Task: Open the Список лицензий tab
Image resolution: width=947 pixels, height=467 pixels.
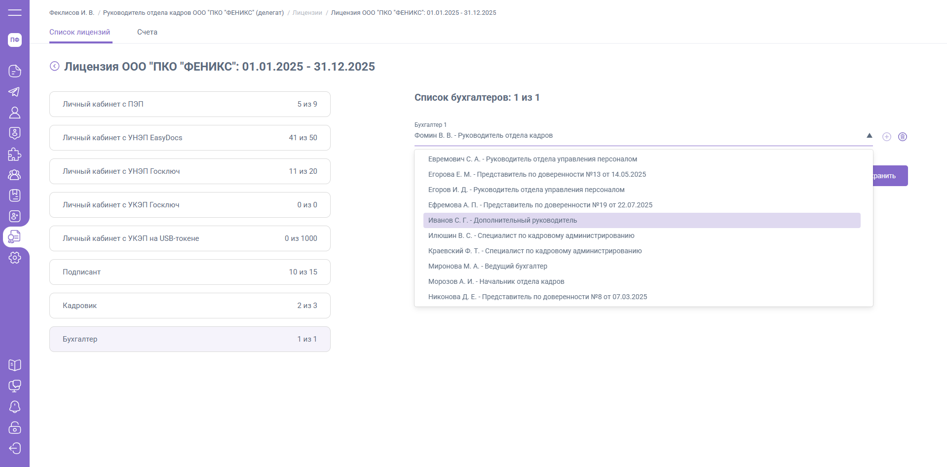Action: click(x=79, y=32)
